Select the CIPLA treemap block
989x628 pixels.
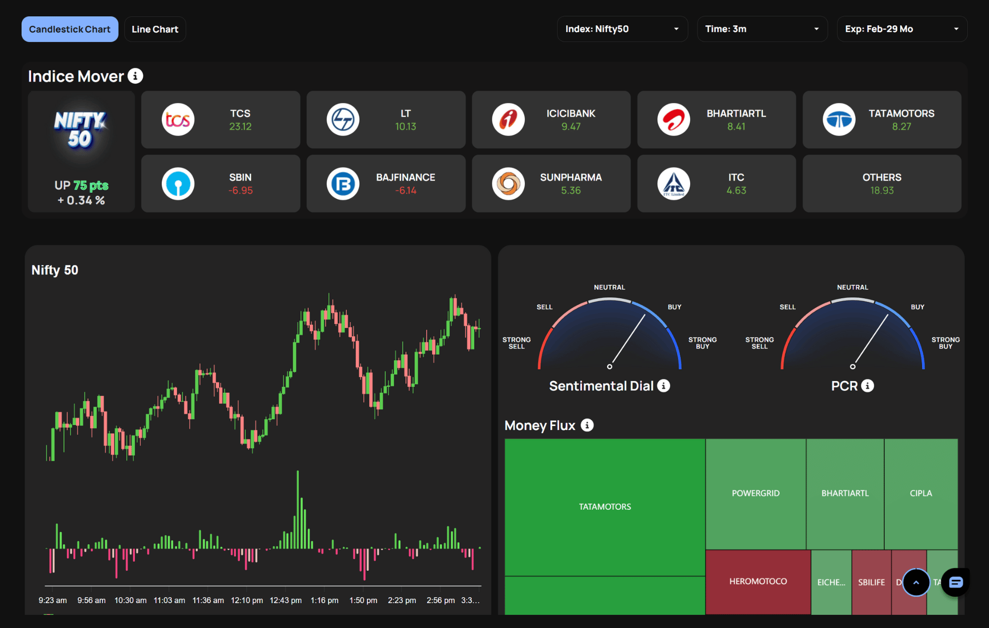click(x=921, y=494)
